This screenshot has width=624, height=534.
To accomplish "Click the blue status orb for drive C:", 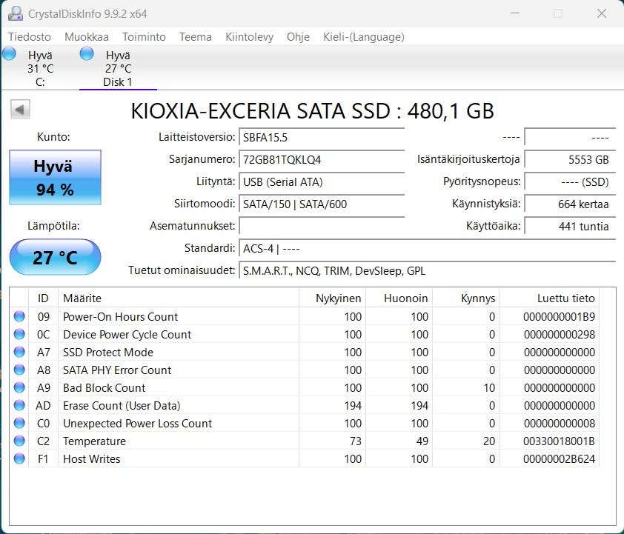I will coord(9,53).
